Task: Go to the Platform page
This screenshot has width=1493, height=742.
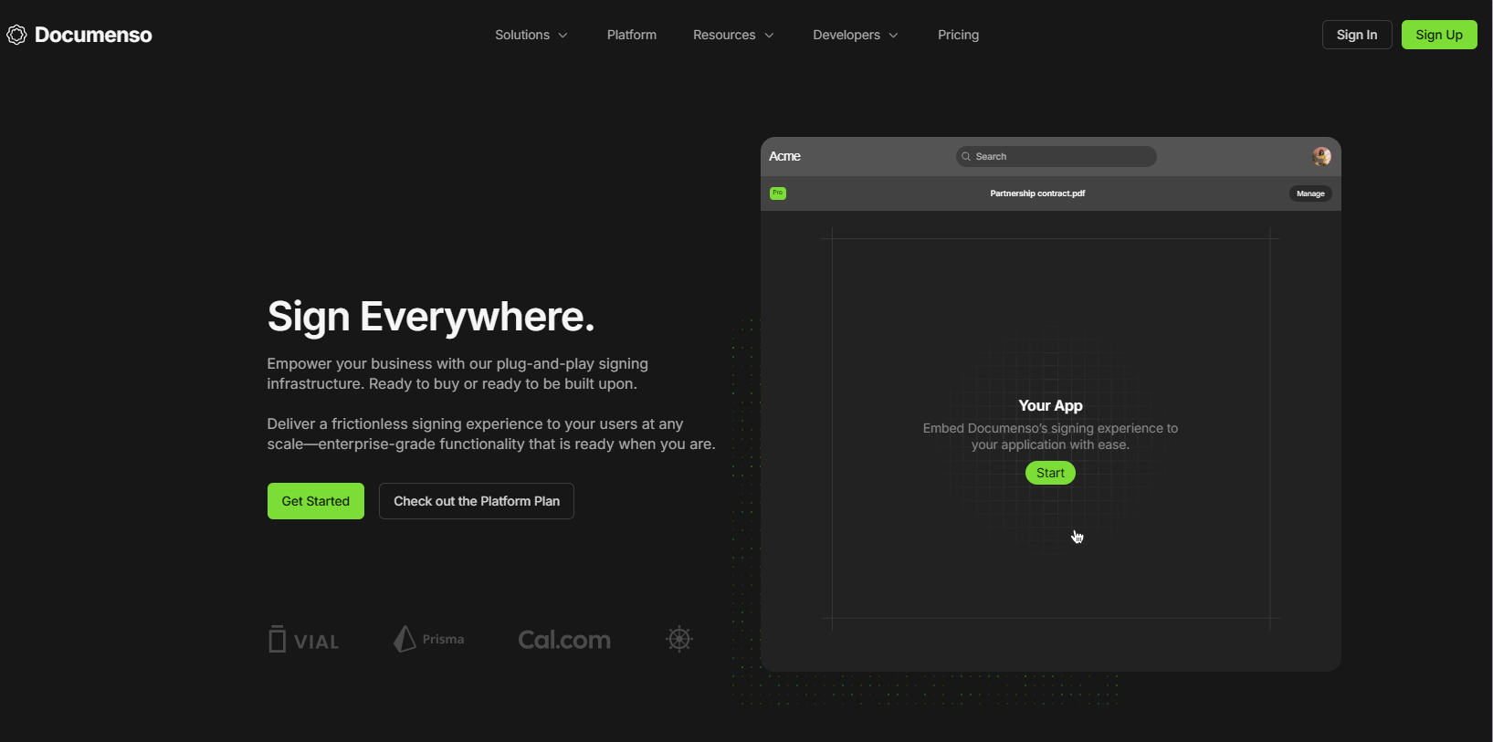Action: tap(632, 35)
